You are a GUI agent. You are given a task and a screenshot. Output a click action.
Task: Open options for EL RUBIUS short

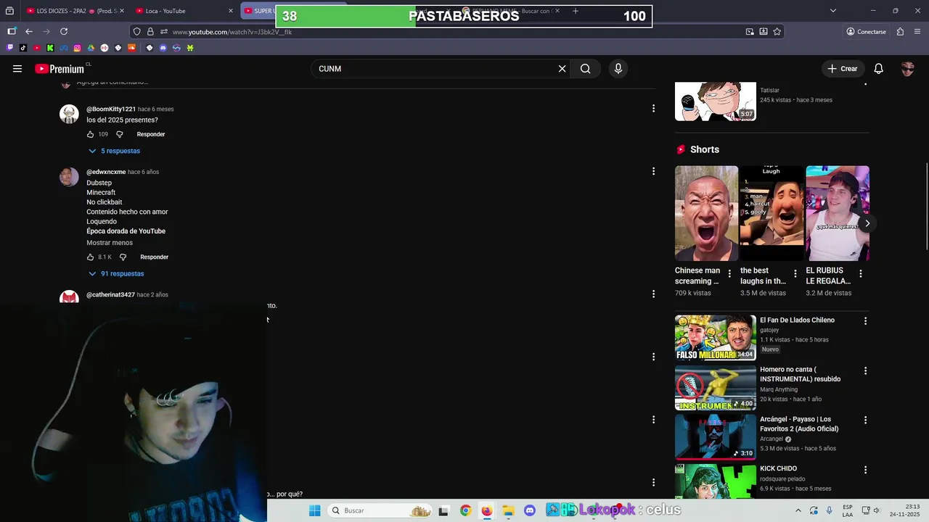pyautogui.click(x=861, y=274)
